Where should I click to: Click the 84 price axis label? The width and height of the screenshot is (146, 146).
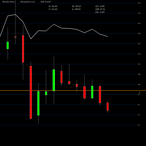coord(139,125)
